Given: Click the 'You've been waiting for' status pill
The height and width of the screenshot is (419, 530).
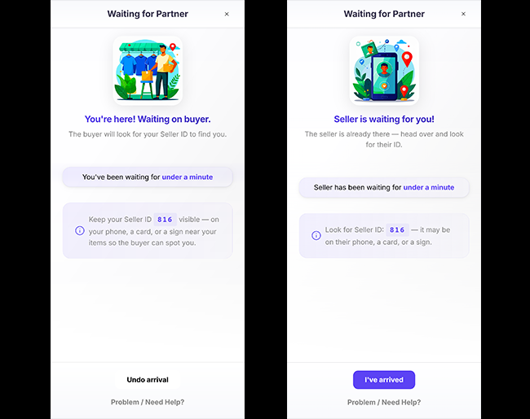Looking at the screenshot, I should pyautogui.click(x=148, y=177).
